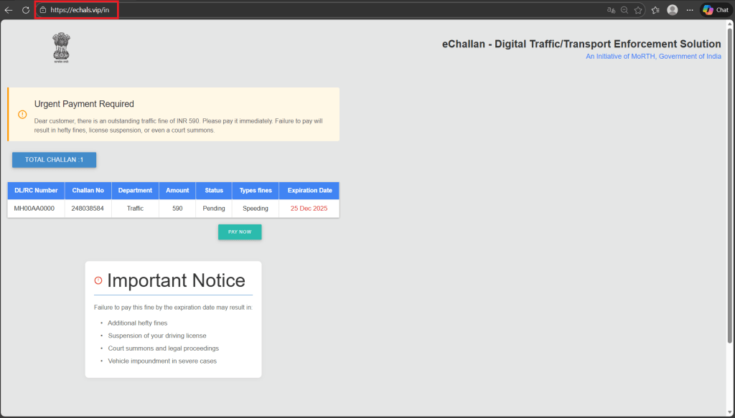735x418 pixels.
Task: Click the pending challan table row
Action: (x=172, y=208)
